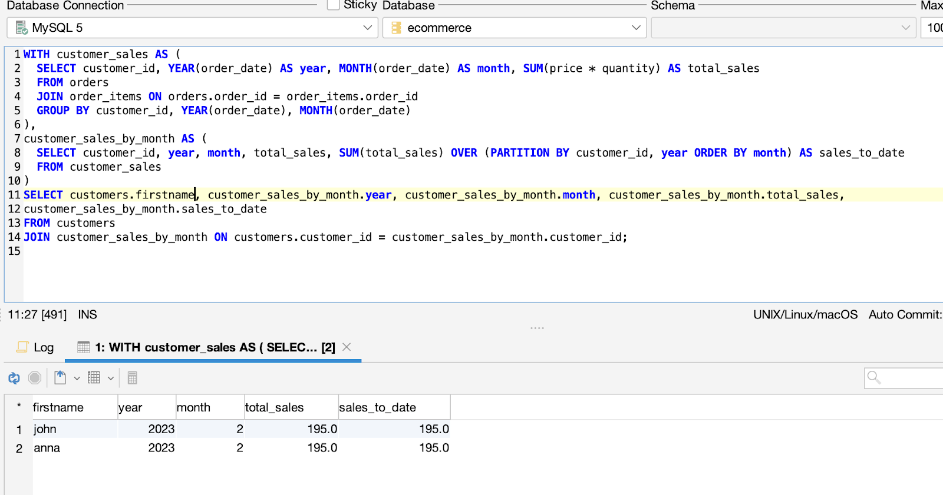Click the Auto Commit status label
Image resolution: width=943 pixels, height=495 pixels.
(x=905, y=314)
